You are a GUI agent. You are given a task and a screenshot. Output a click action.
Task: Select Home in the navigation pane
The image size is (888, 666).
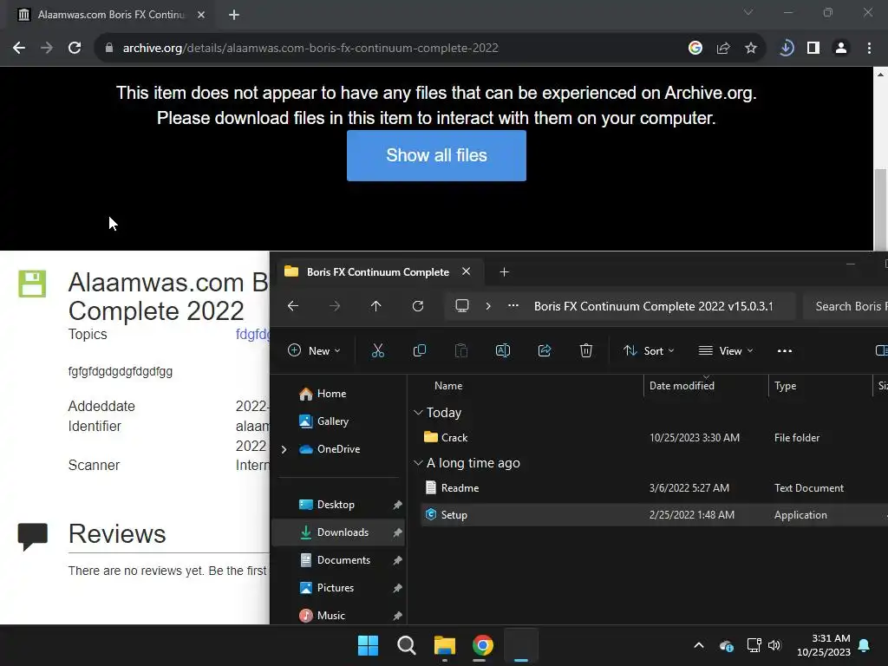coord(331,394)
